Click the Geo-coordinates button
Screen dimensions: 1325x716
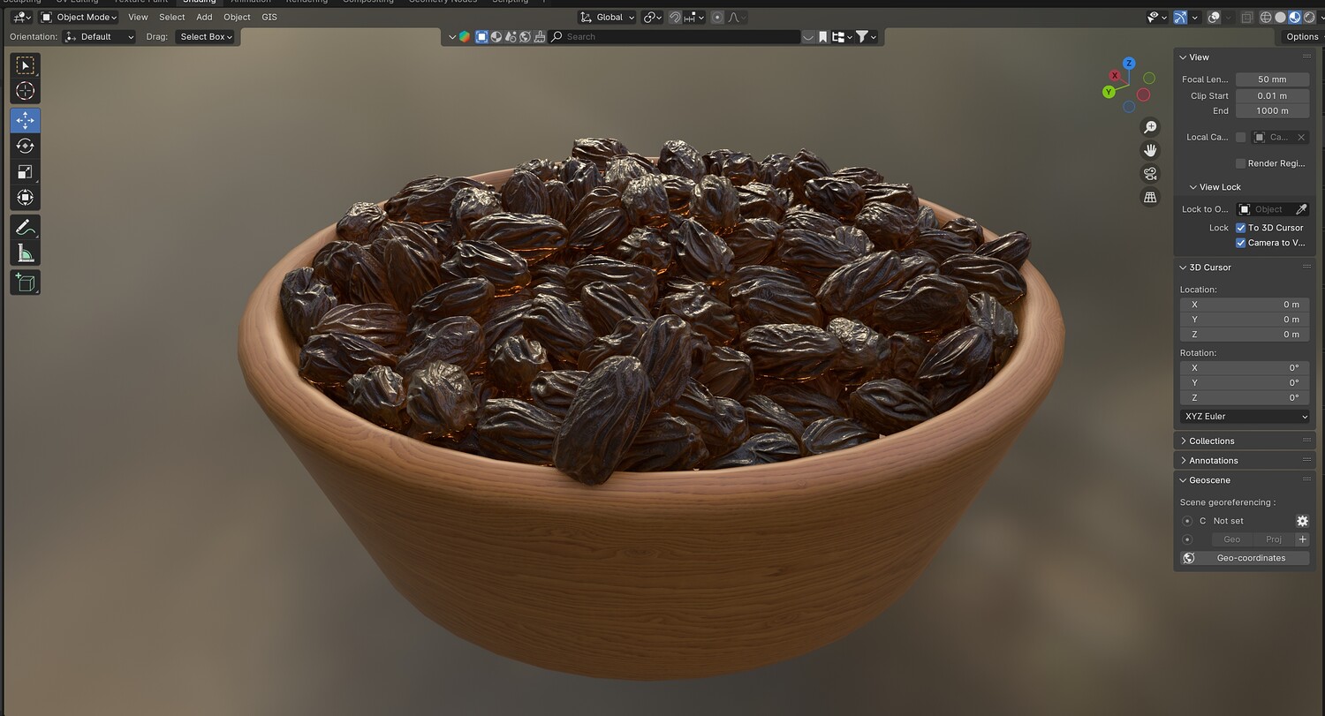(x=1245, y=558)
